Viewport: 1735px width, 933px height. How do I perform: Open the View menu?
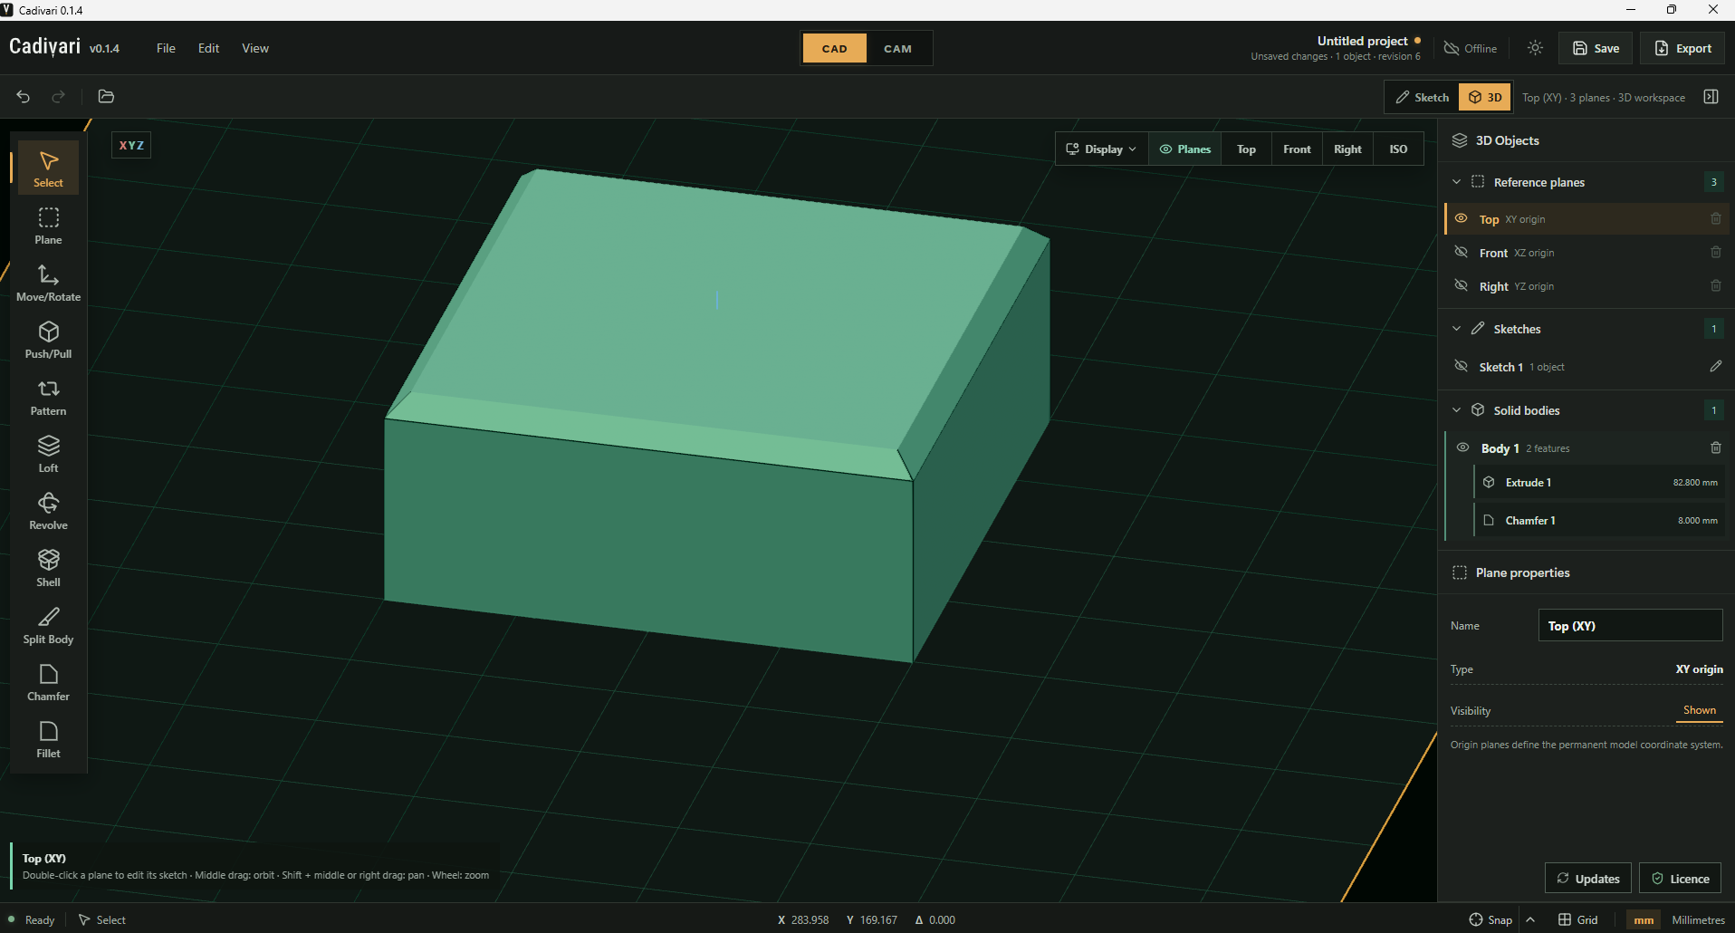tap(255, 49)
